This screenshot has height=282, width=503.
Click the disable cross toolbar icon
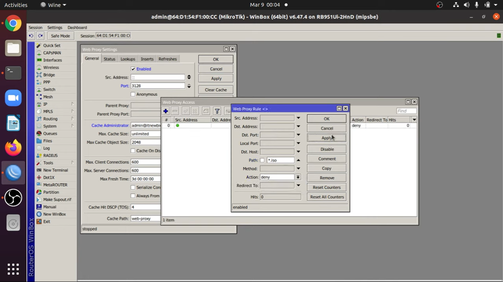[195, 111]
